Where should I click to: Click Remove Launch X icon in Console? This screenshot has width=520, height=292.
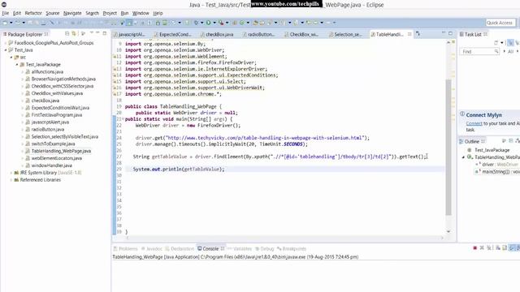pyautogui.click(x=482, y=248)
